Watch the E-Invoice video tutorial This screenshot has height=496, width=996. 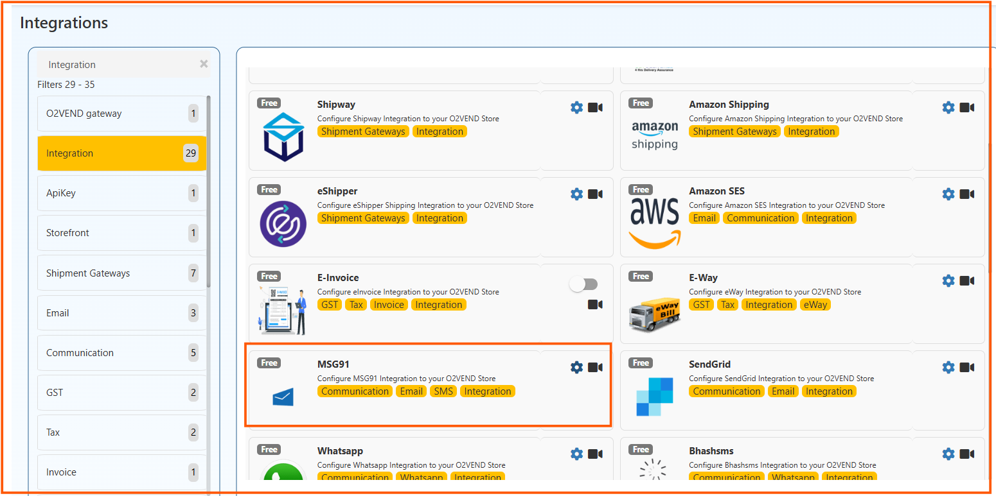point(595,305)
